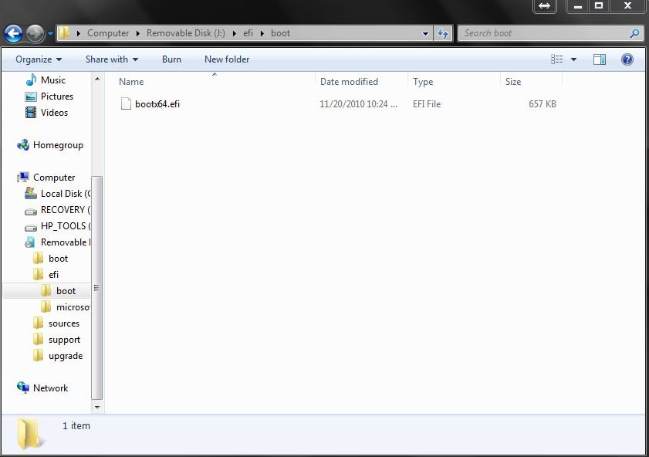Click the Burn button

(x=171, y=59)
